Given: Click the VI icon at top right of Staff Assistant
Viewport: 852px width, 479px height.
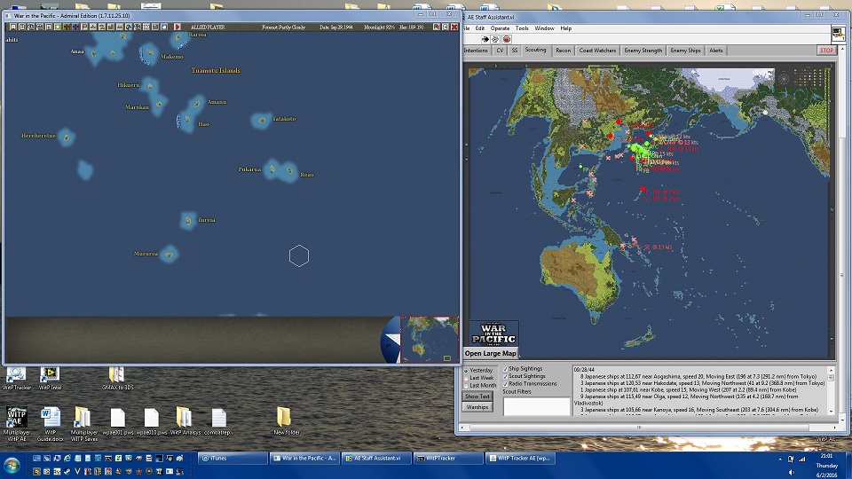Looking at the screenshot, I should click(838, 34).
